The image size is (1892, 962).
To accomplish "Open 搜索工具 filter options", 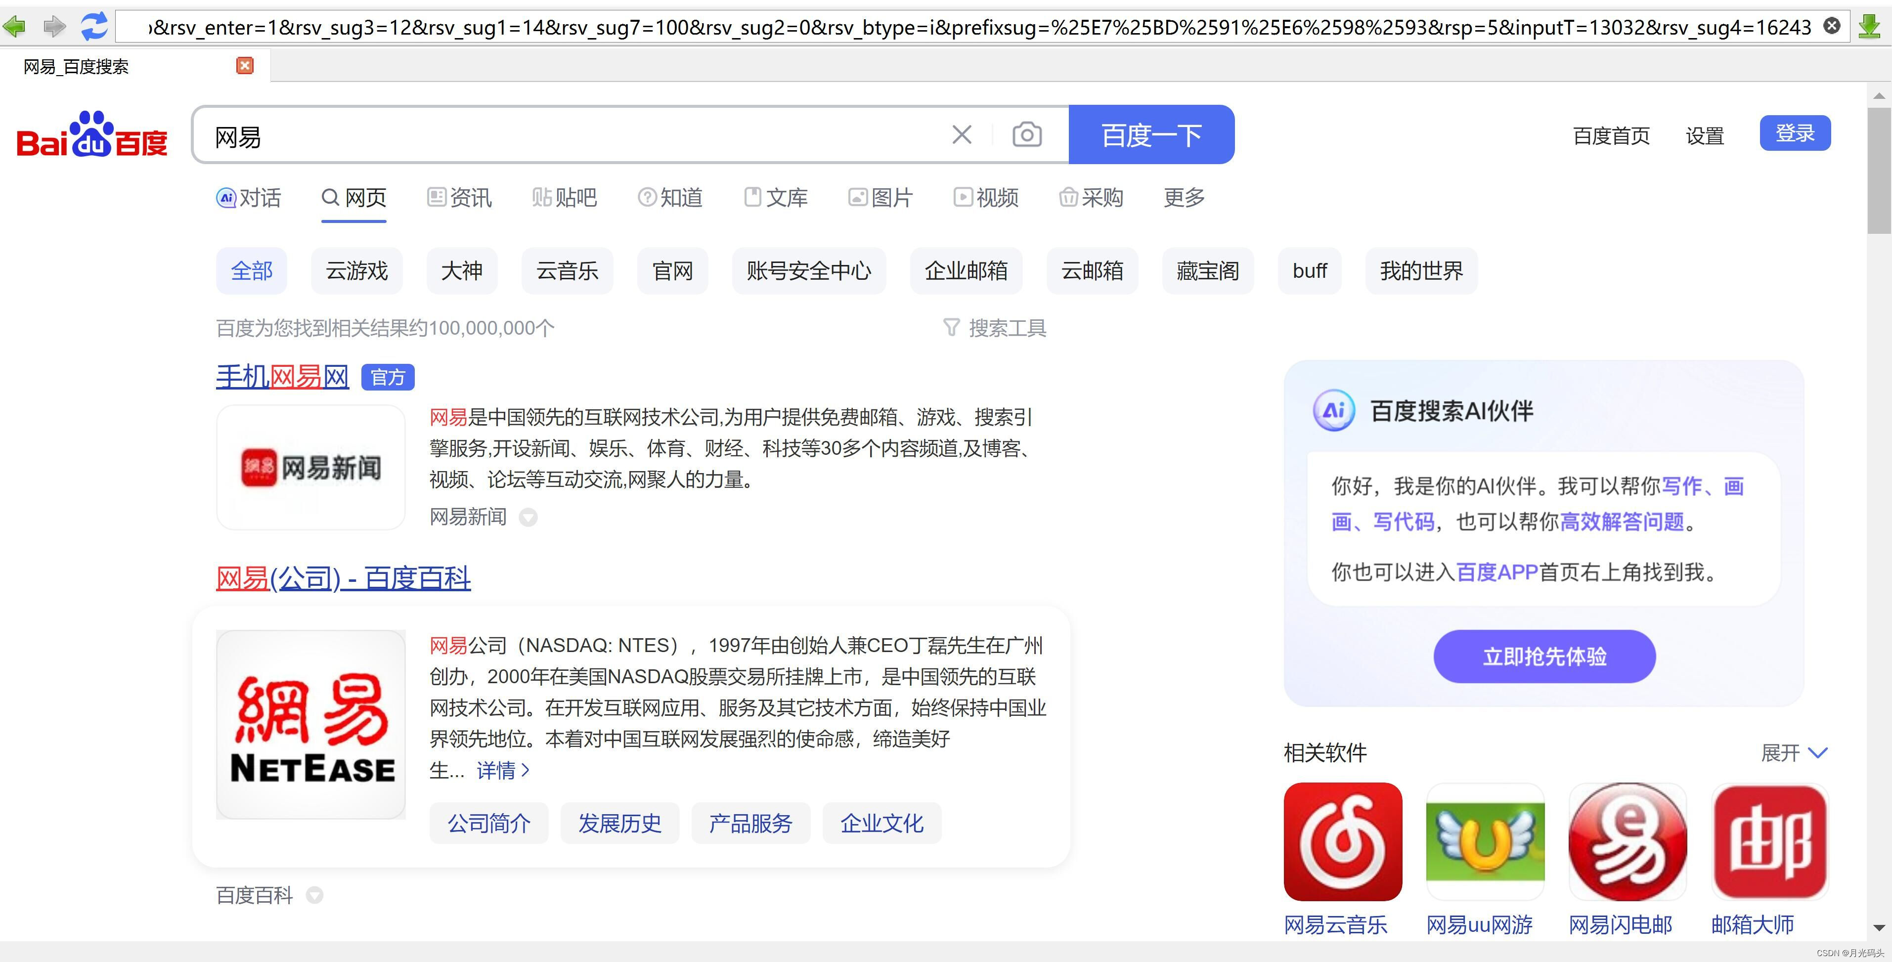I will click(995, 328).
